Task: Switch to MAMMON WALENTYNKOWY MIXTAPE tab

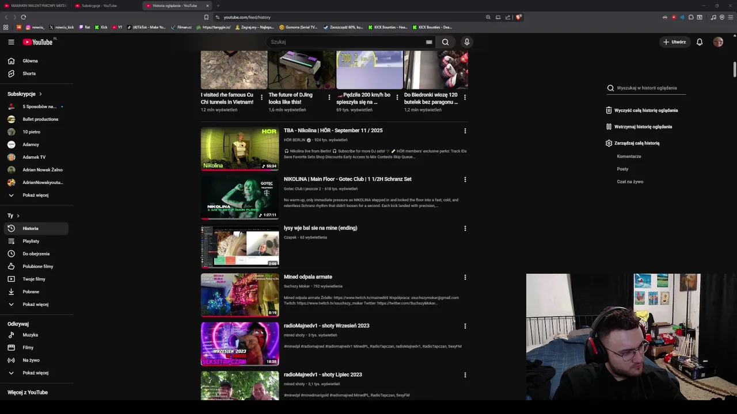Action: 39,6
